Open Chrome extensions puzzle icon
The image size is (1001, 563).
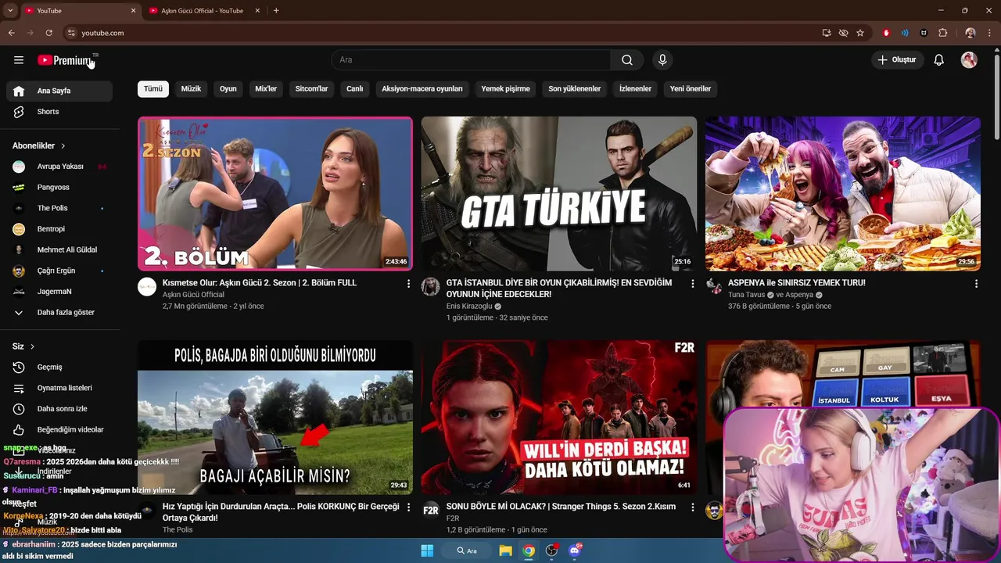[942, 33]
